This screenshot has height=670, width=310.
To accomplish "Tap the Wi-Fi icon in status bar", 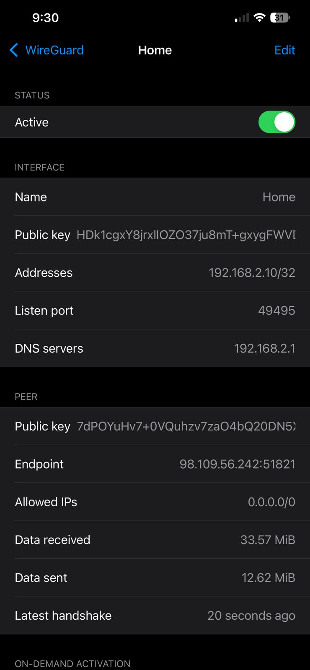I will pos(260,18).
